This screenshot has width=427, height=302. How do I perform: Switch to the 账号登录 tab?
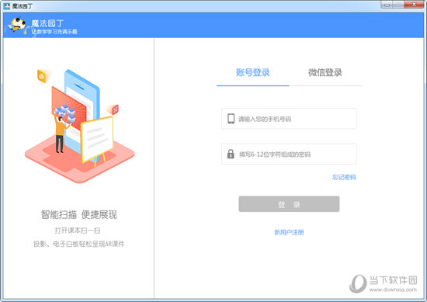pyautogui.click(x=253, y=72)
